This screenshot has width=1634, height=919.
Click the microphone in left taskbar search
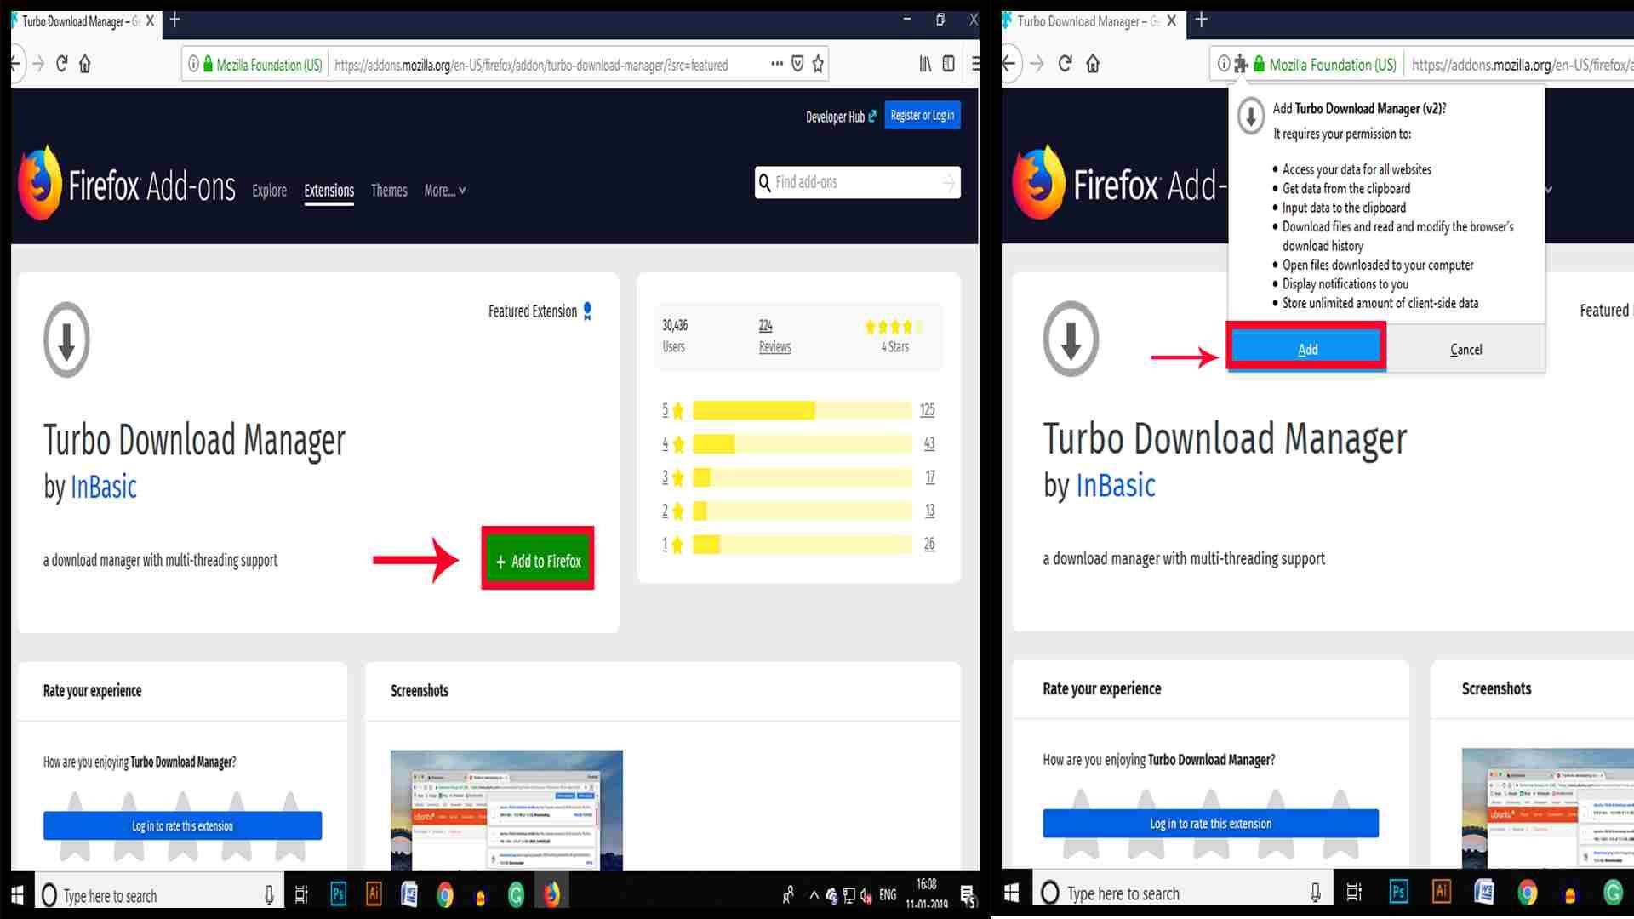tap(269, 894)
